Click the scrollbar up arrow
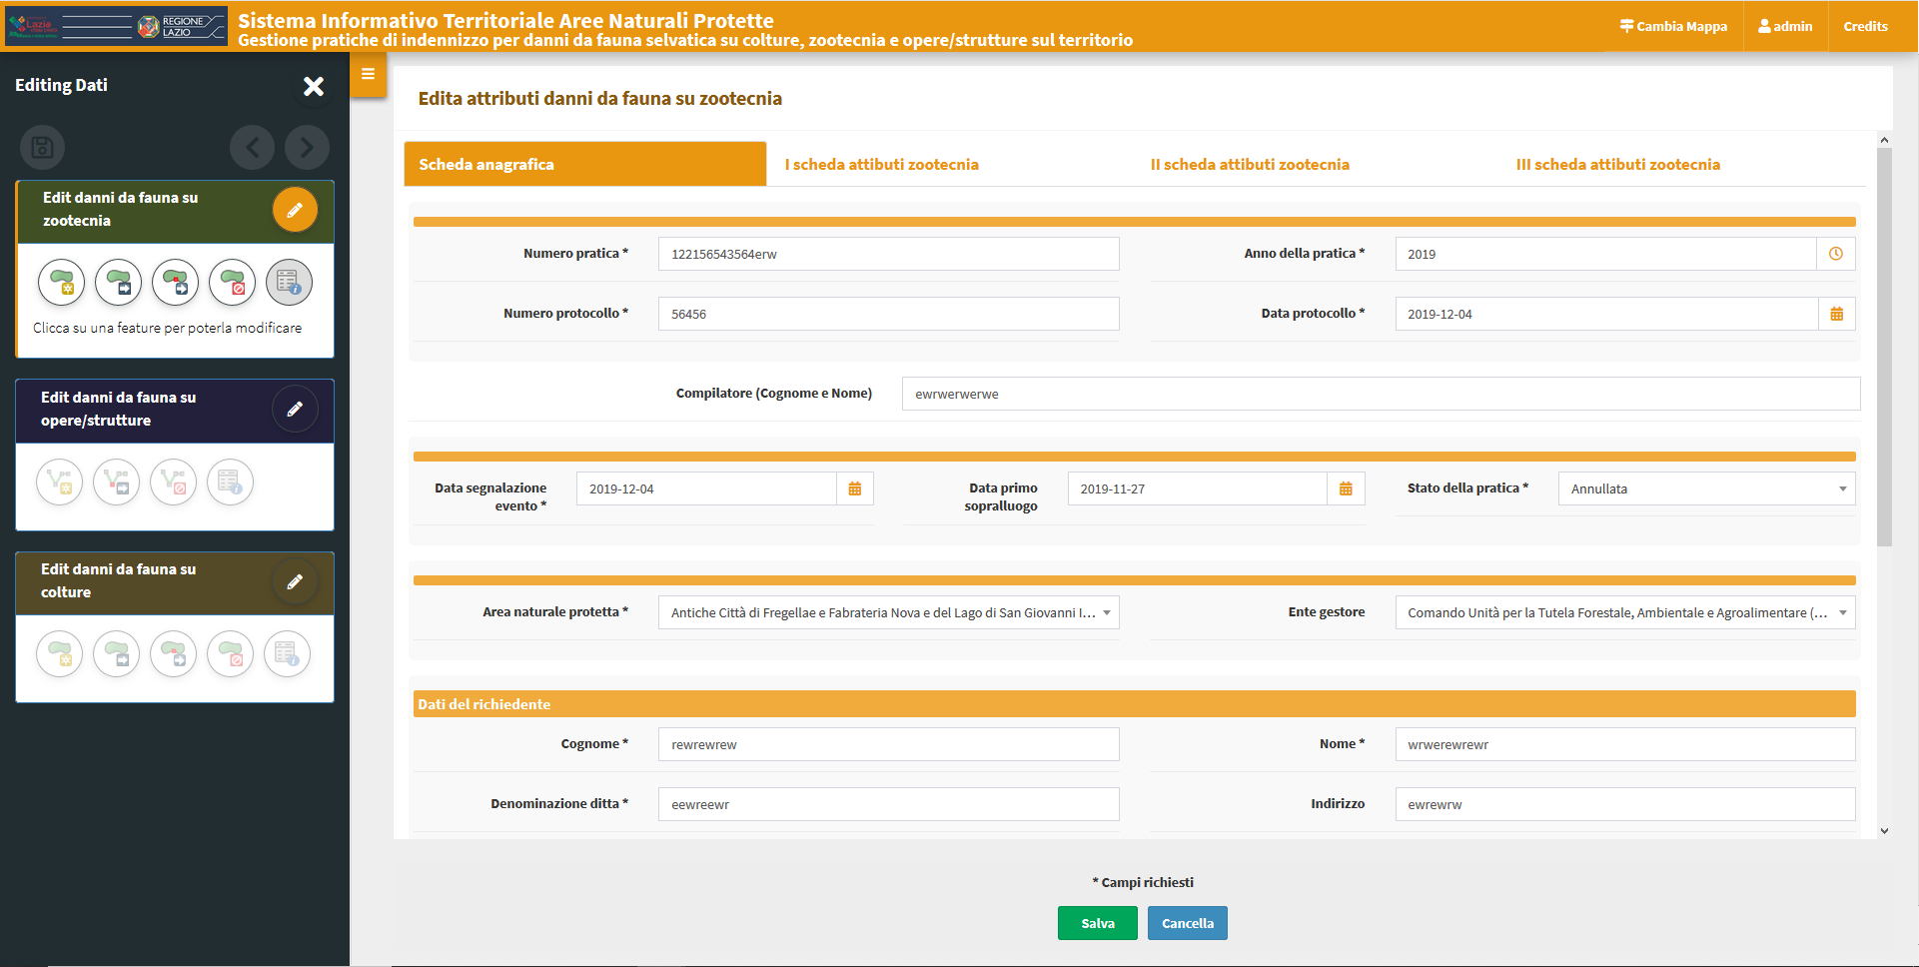This screenshot has height=967, width=1919. pos(1884,140)
